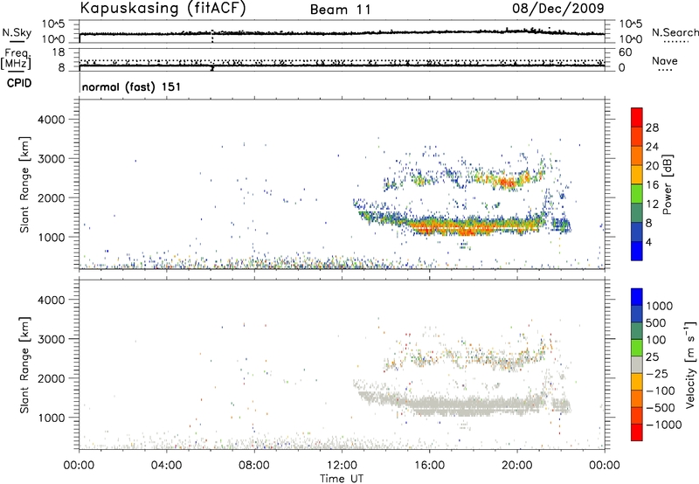The height and width of the screenshot is (484, 699).
Task: Click the date "08/Dec/2009"
Action: (558, 8)
